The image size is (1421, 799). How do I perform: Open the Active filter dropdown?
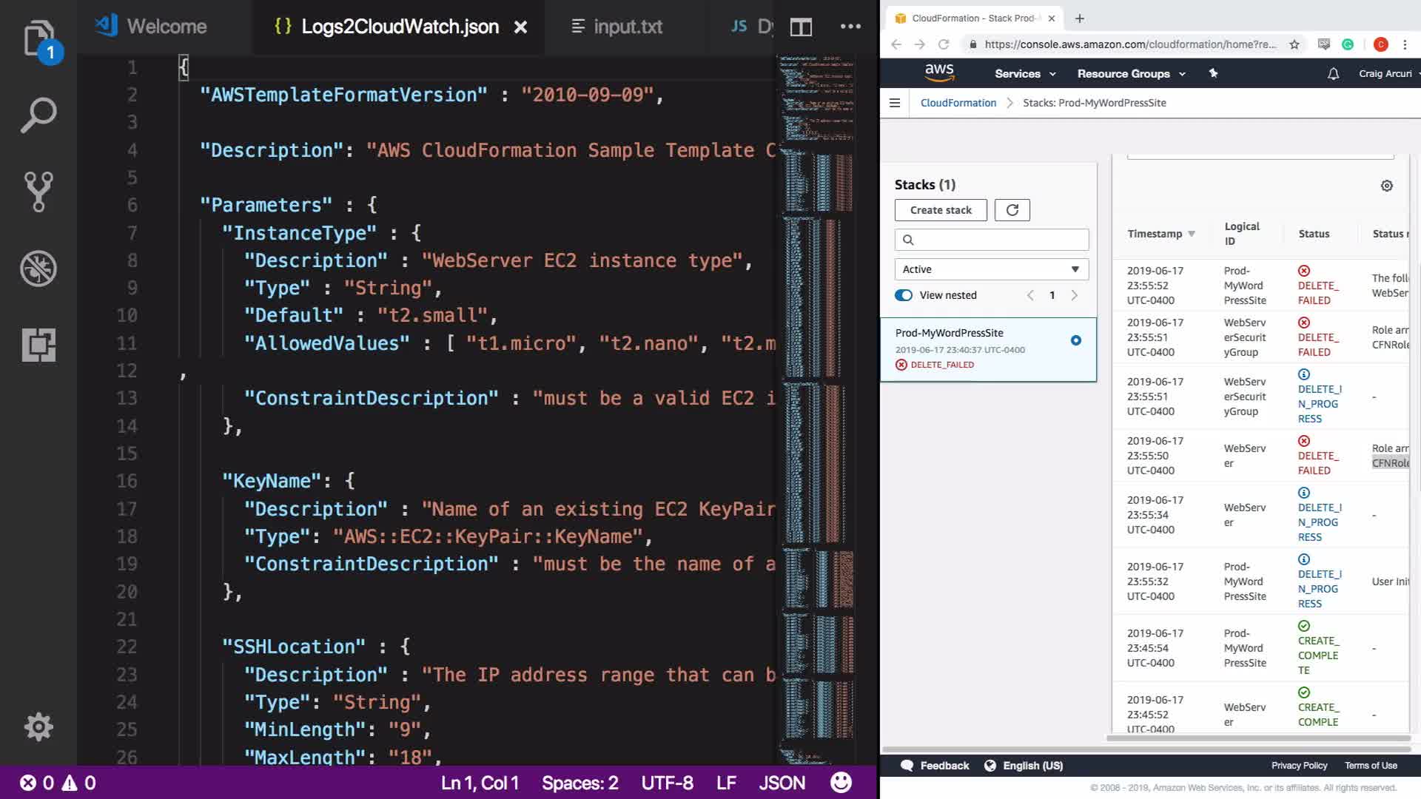(x=991, y=269)
